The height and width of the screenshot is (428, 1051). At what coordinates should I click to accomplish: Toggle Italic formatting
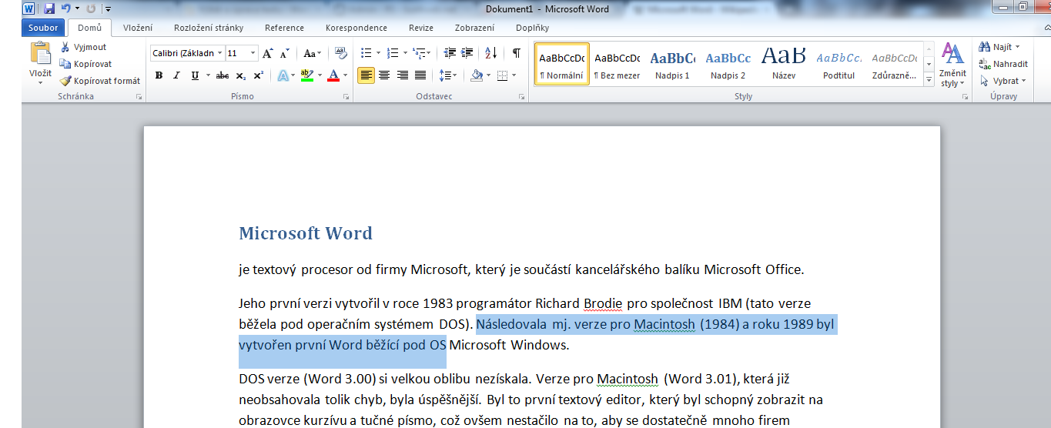click(176, 75)
